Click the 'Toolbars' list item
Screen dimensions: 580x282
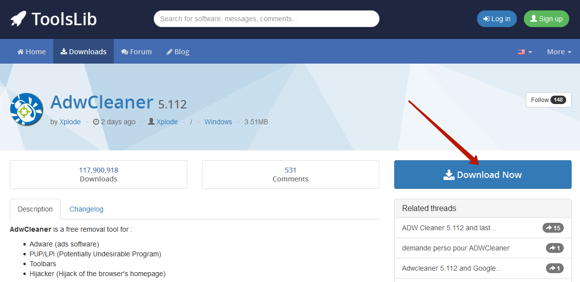pos(43,264)
